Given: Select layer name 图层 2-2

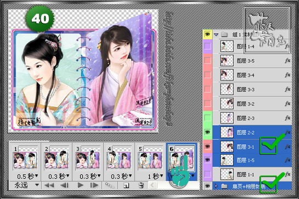Looking at the screenshot, I should click(x=245, y=132).
